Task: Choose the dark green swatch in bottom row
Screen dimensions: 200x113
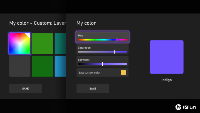Action: (42, 66)
